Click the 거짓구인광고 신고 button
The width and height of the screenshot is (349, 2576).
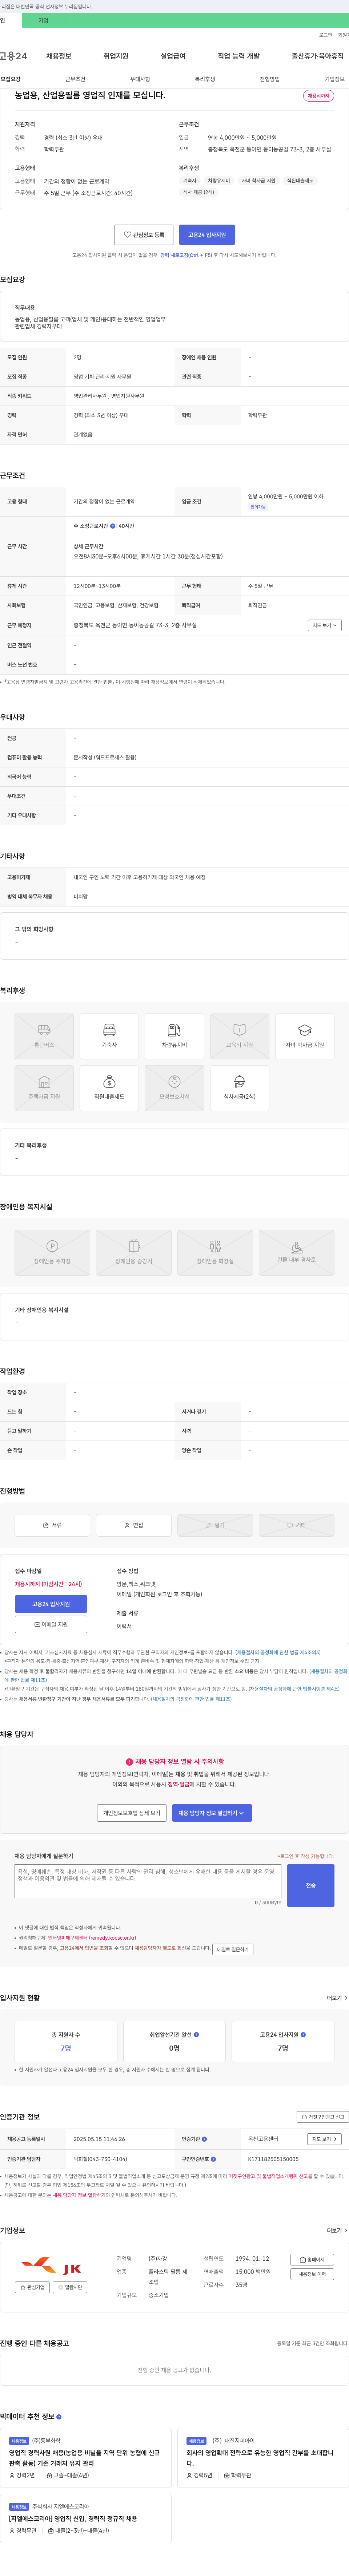pos(323,2117)
